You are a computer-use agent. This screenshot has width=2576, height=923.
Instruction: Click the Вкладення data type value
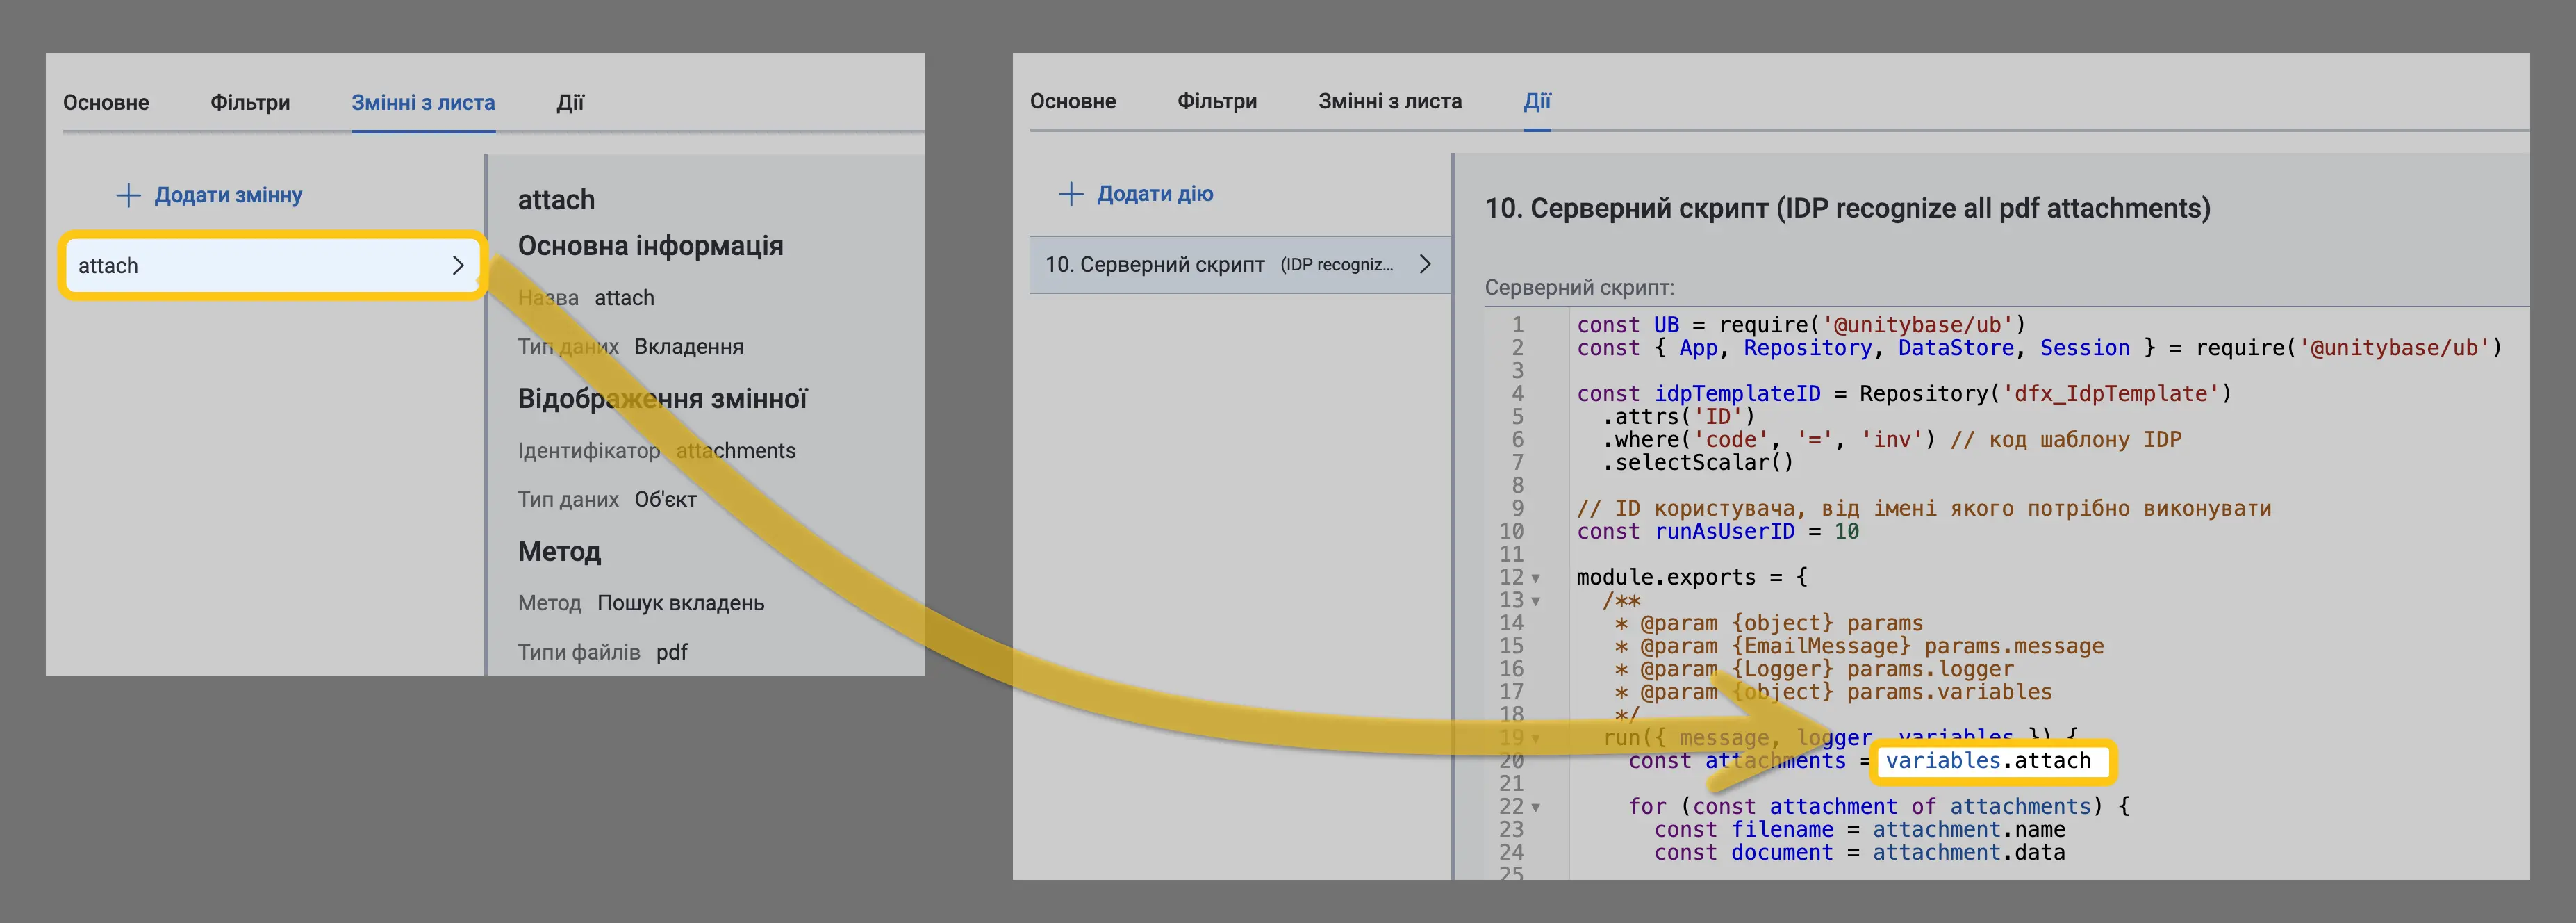click(x=689, y=347)
